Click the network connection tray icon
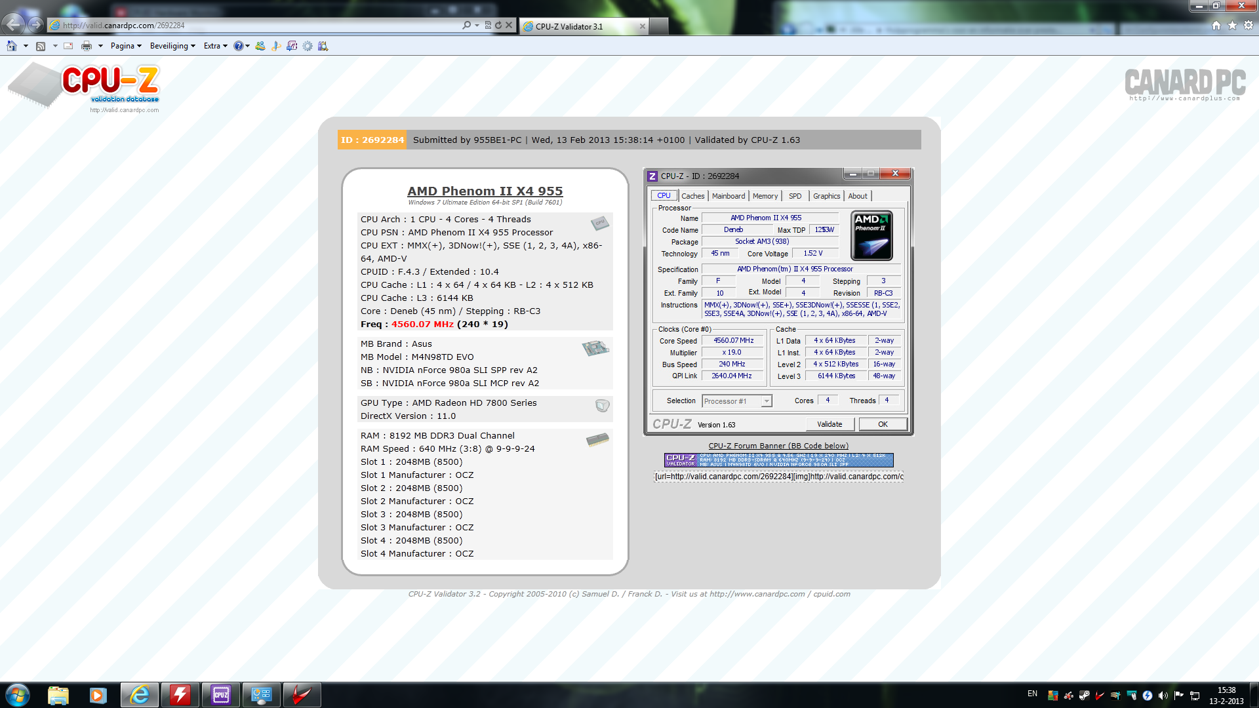The height and width of the screenshot is (708, 1259). [1195, 695]
